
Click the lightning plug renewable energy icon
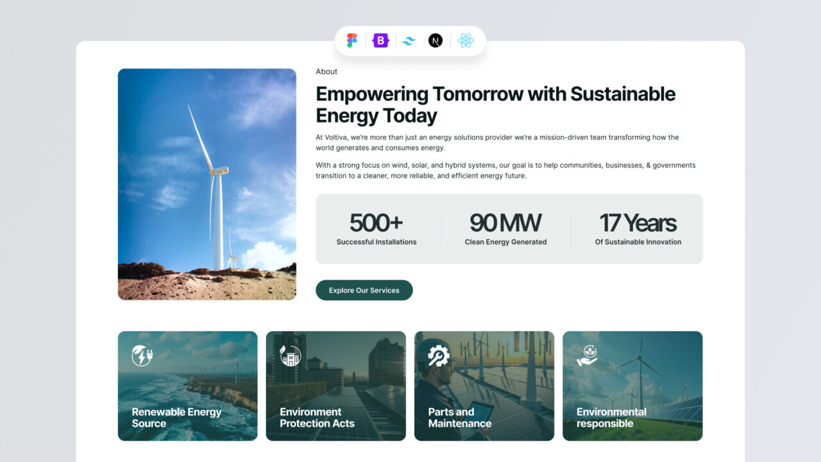click(x=141, y=355)
